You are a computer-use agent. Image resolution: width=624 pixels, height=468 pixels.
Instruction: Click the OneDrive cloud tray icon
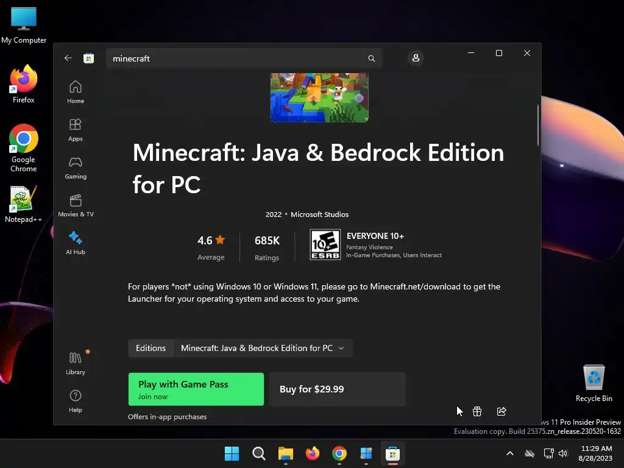click(x=530, y=453)
